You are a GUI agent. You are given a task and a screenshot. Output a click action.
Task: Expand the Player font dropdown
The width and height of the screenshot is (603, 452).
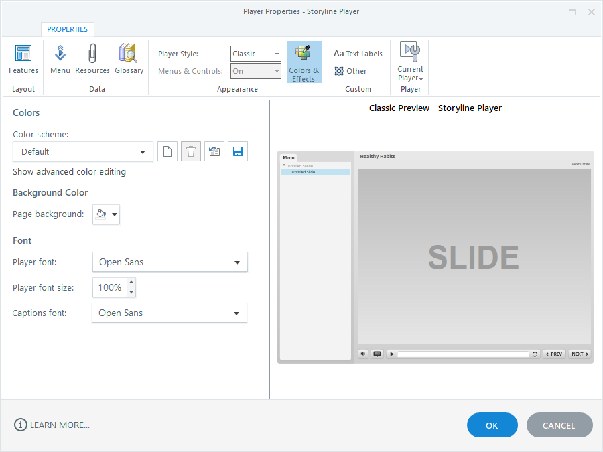tap(170, 262)
